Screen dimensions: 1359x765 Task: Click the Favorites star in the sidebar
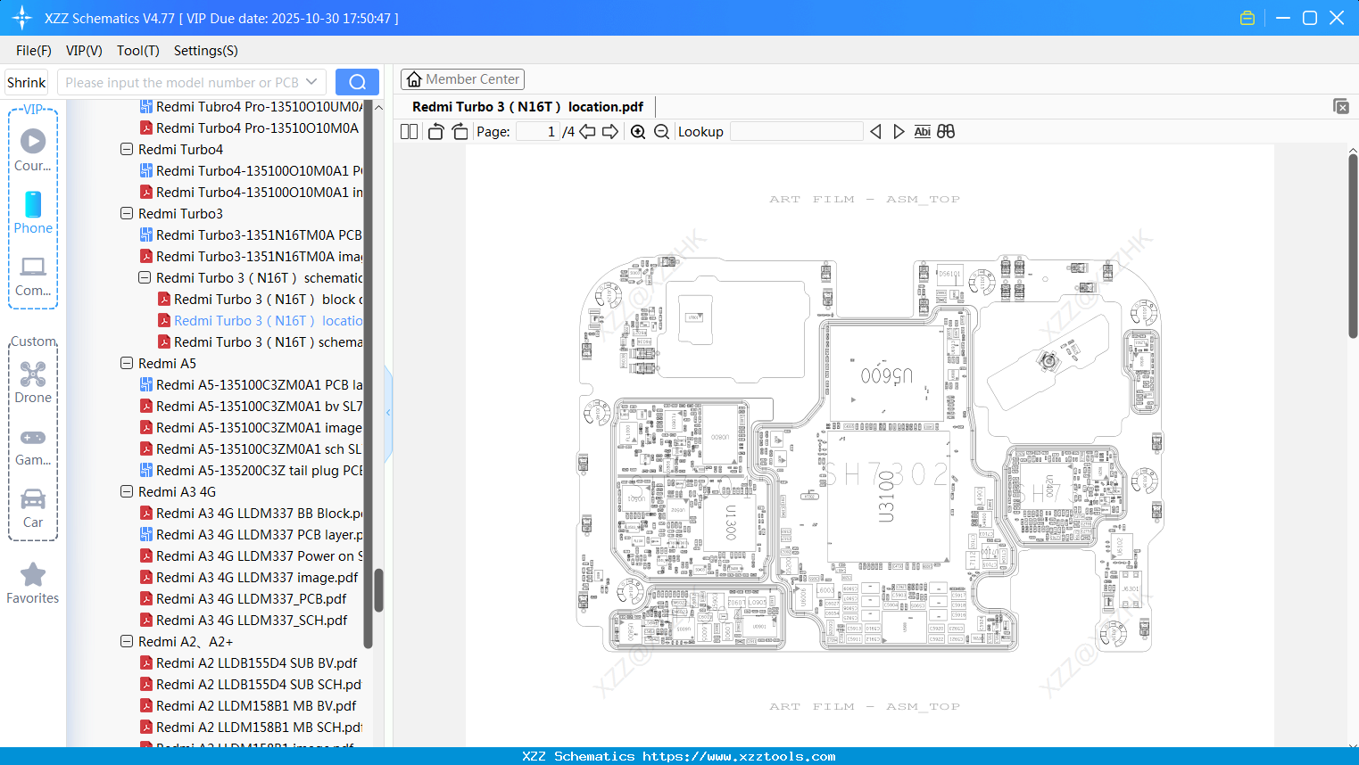[x=33, y=575]
